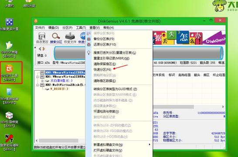This screenshot has width=238, height=157.
Task: Click the 扇区 column header
Action: 207,75
